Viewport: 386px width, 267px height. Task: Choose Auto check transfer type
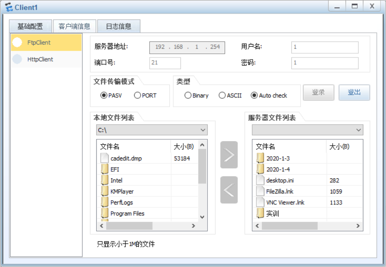[x=254, y=95]
